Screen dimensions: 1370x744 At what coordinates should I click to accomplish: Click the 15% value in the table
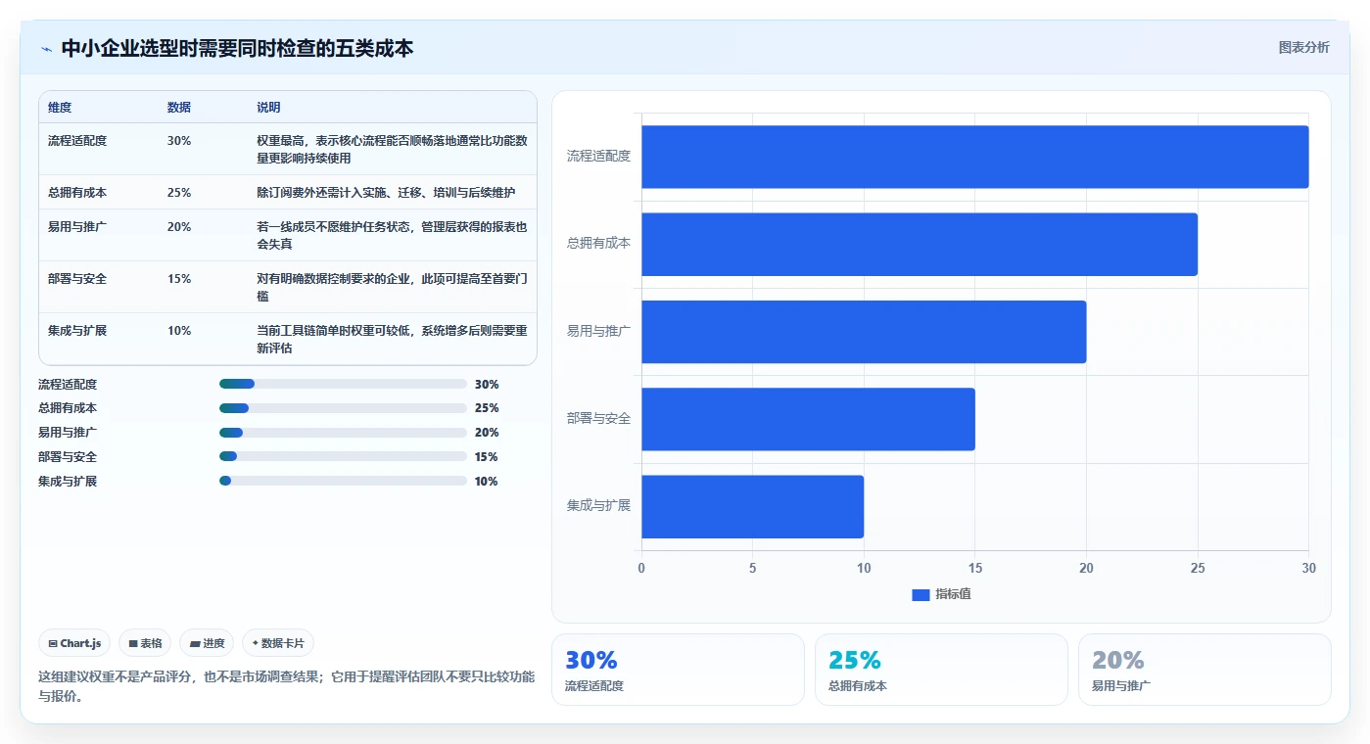point(179,279)
